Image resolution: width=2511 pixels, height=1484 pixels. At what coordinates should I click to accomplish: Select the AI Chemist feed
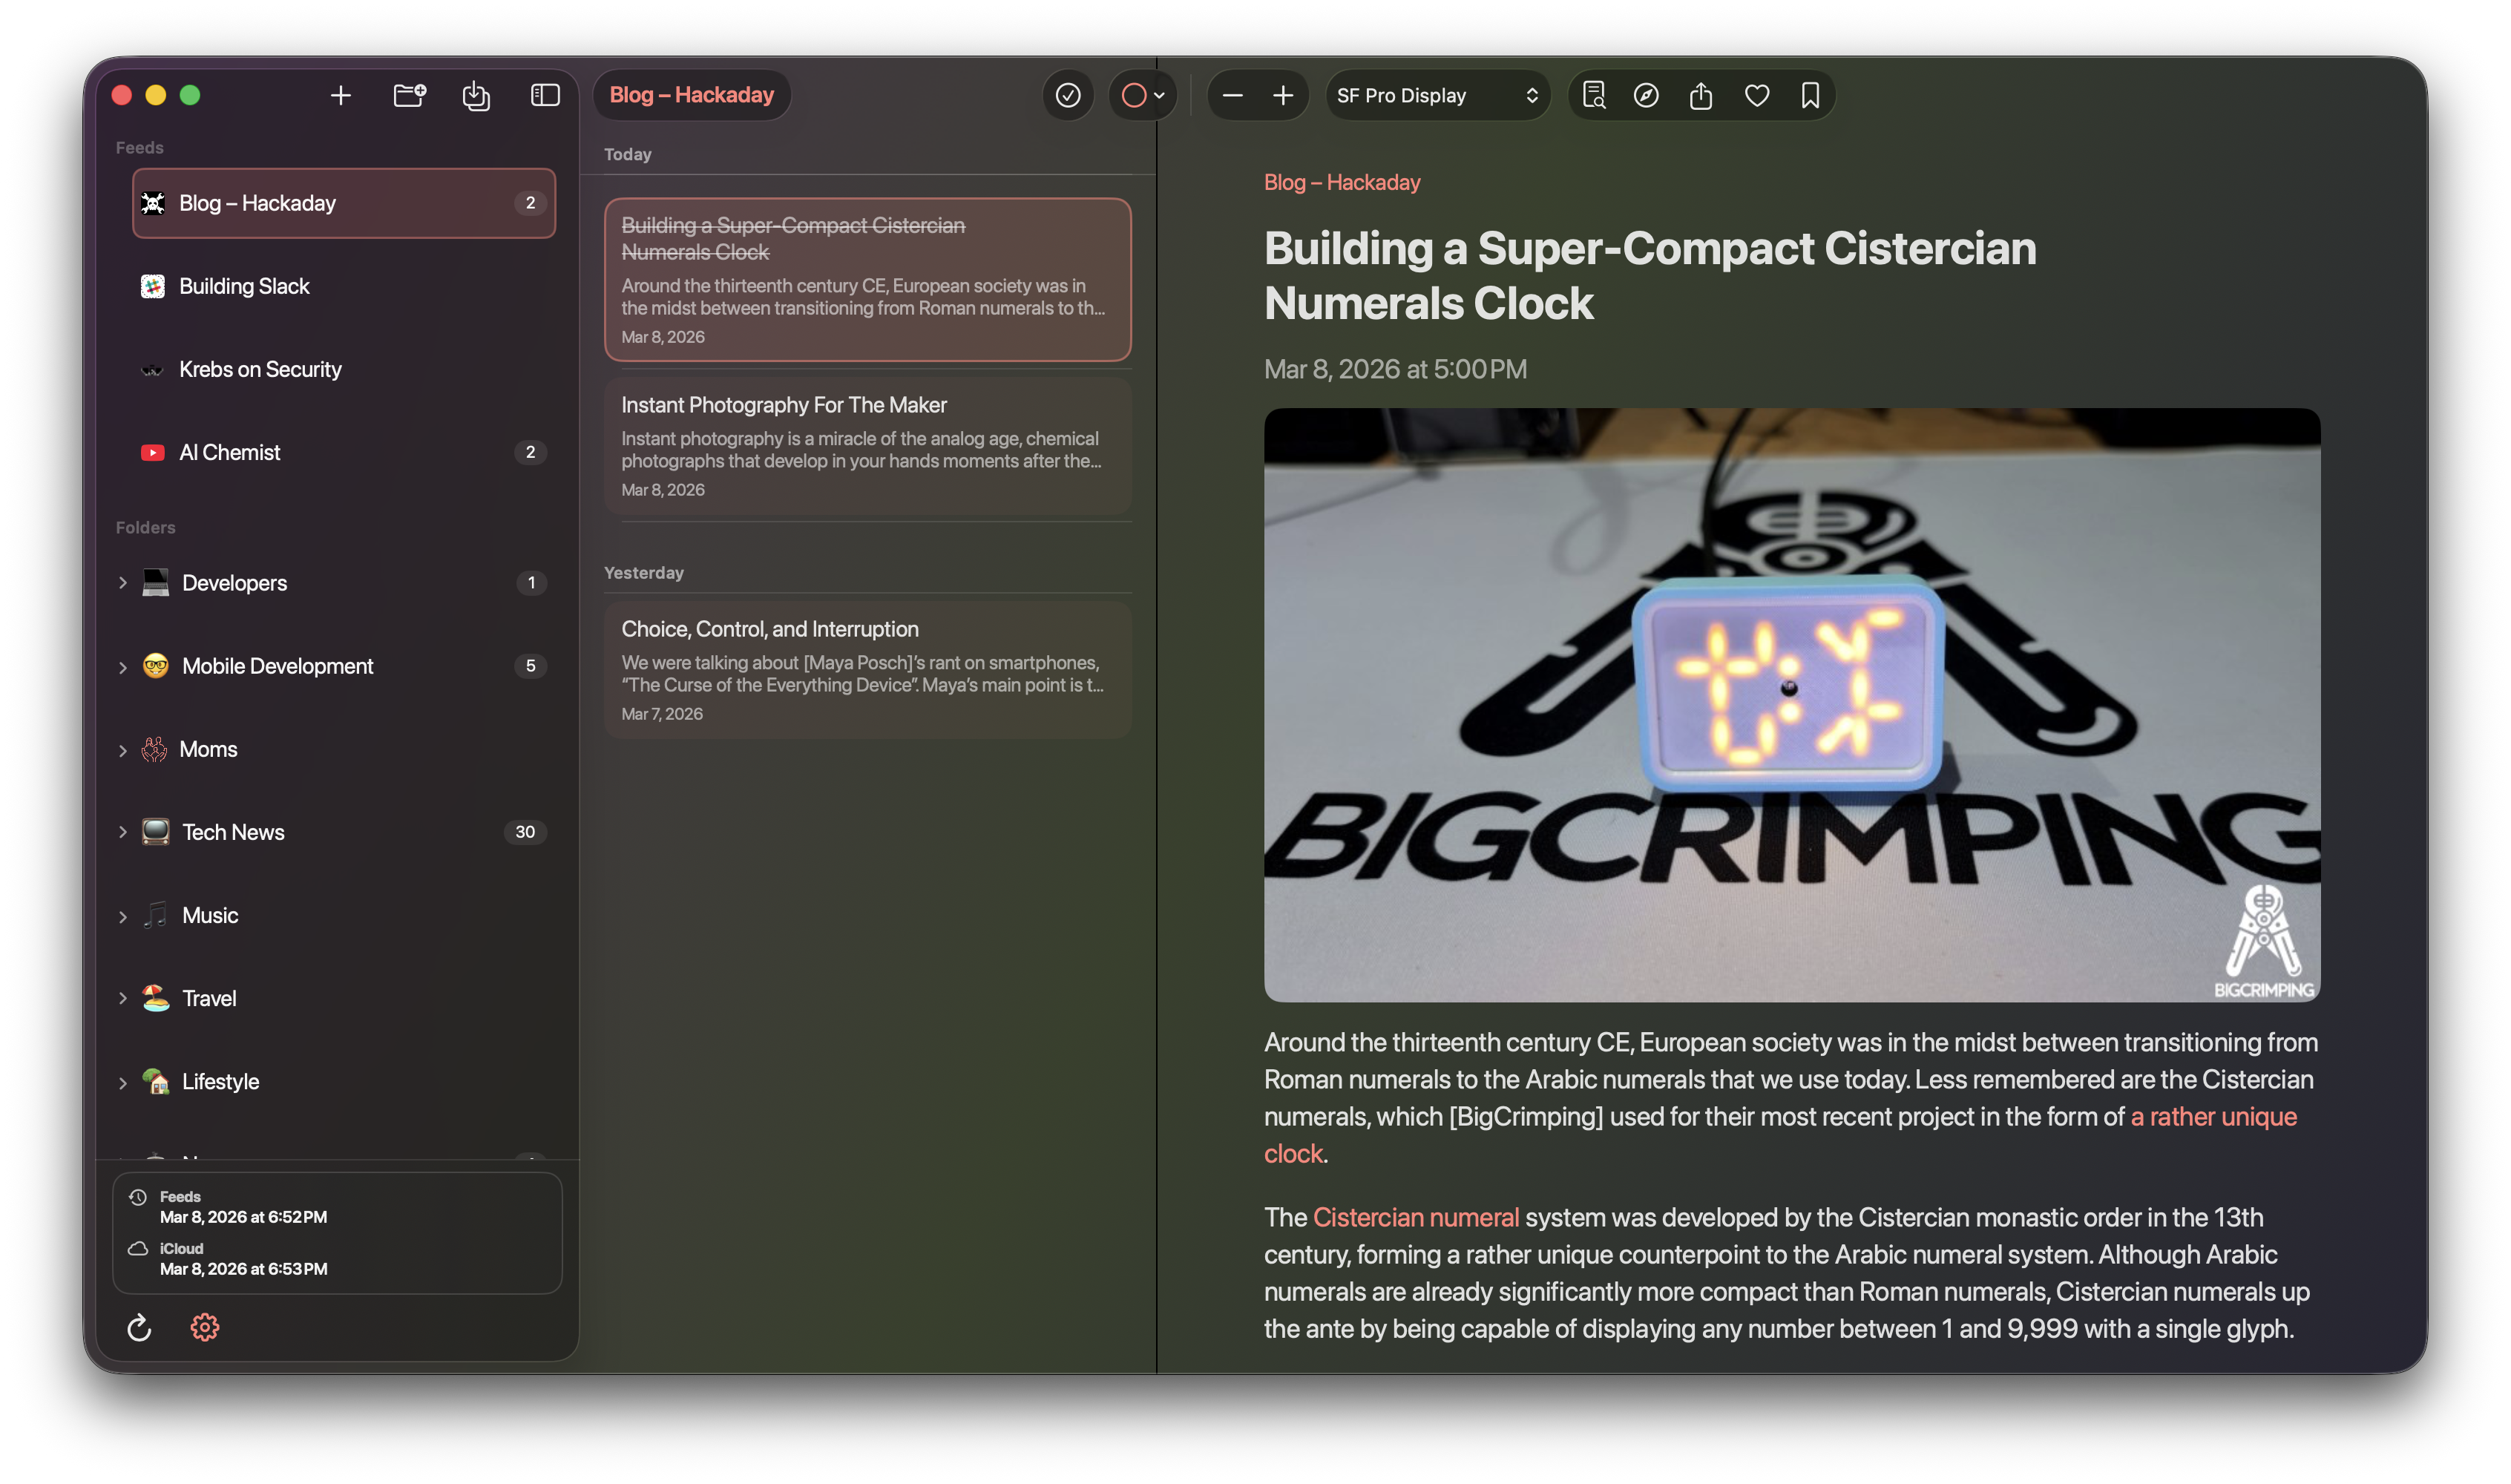[x=230, y=452]
